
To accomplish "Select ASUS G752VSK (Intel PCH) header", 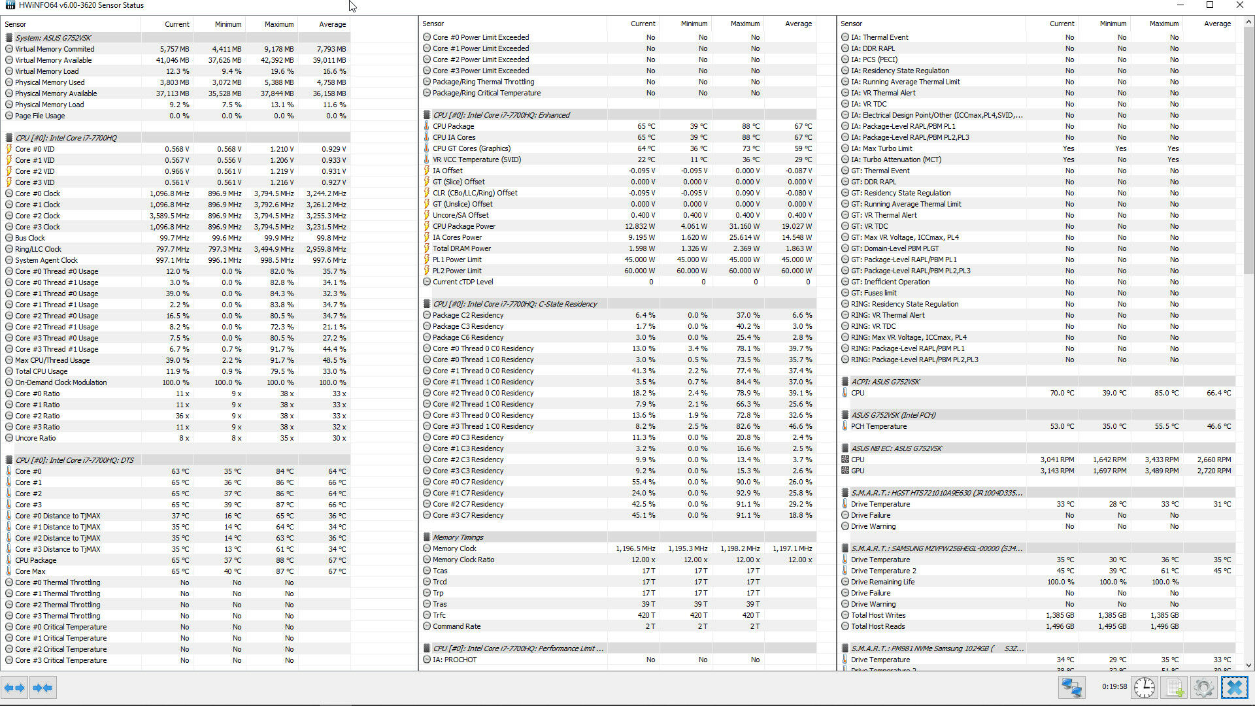I will click(1037, 415).
